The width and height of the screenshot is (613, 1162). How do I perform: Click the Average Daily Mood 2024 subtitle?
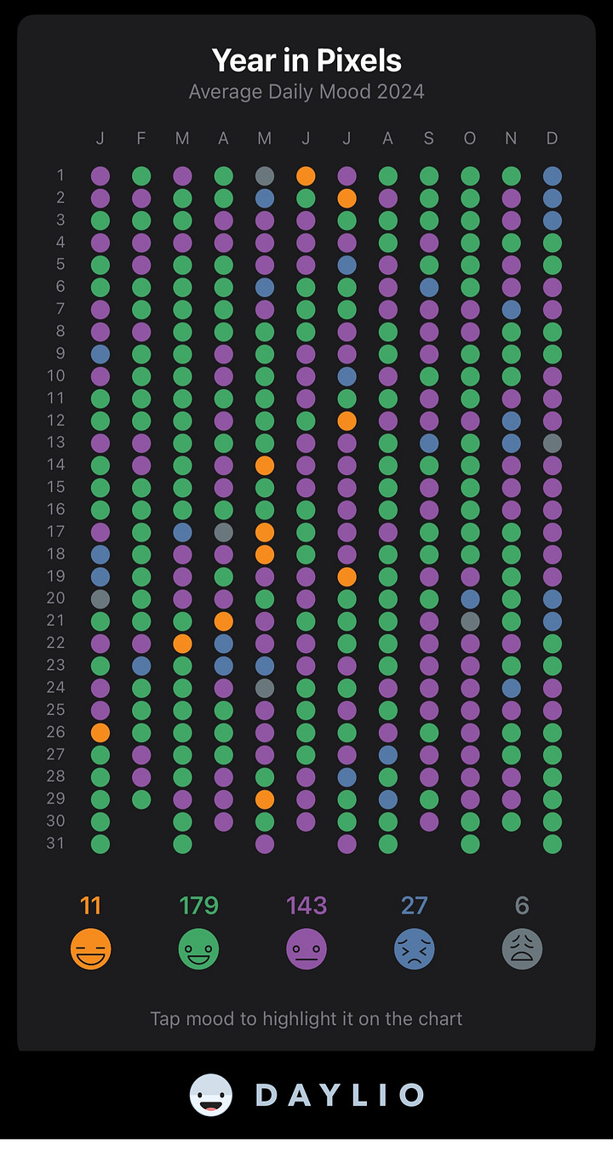[x=306, y=91]
